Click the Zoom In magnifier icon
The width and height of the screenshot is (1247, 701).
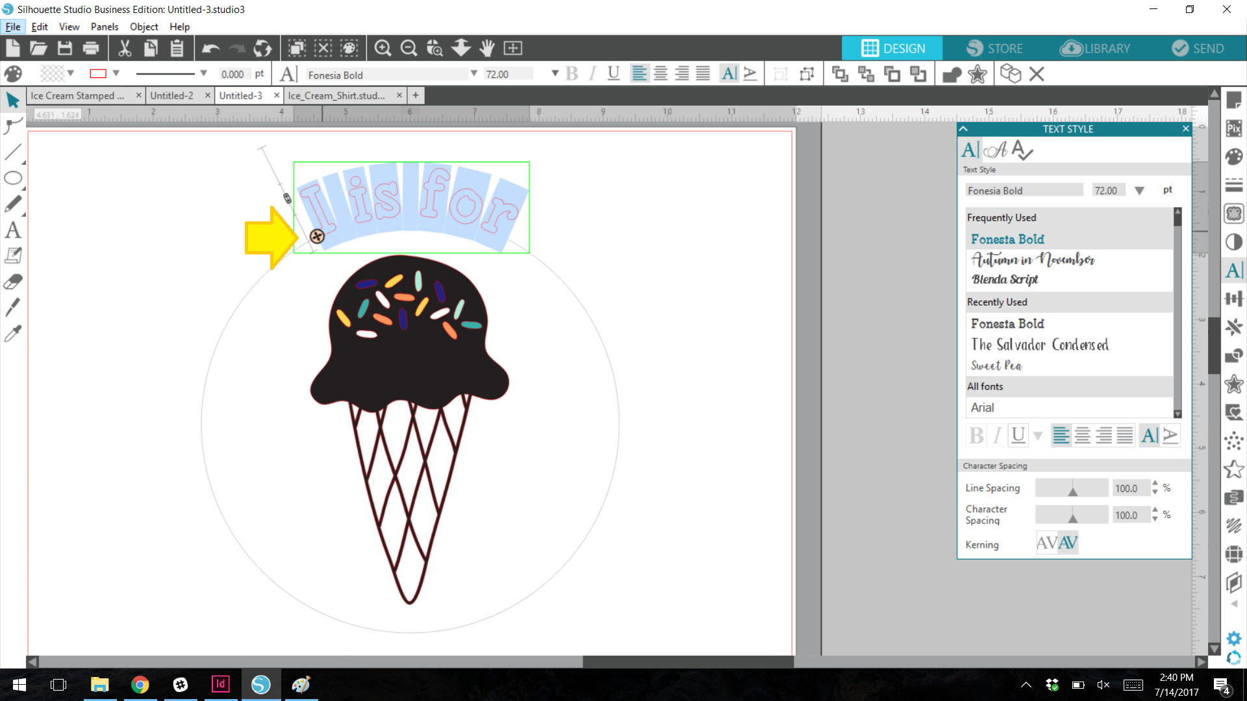point(383,48)
